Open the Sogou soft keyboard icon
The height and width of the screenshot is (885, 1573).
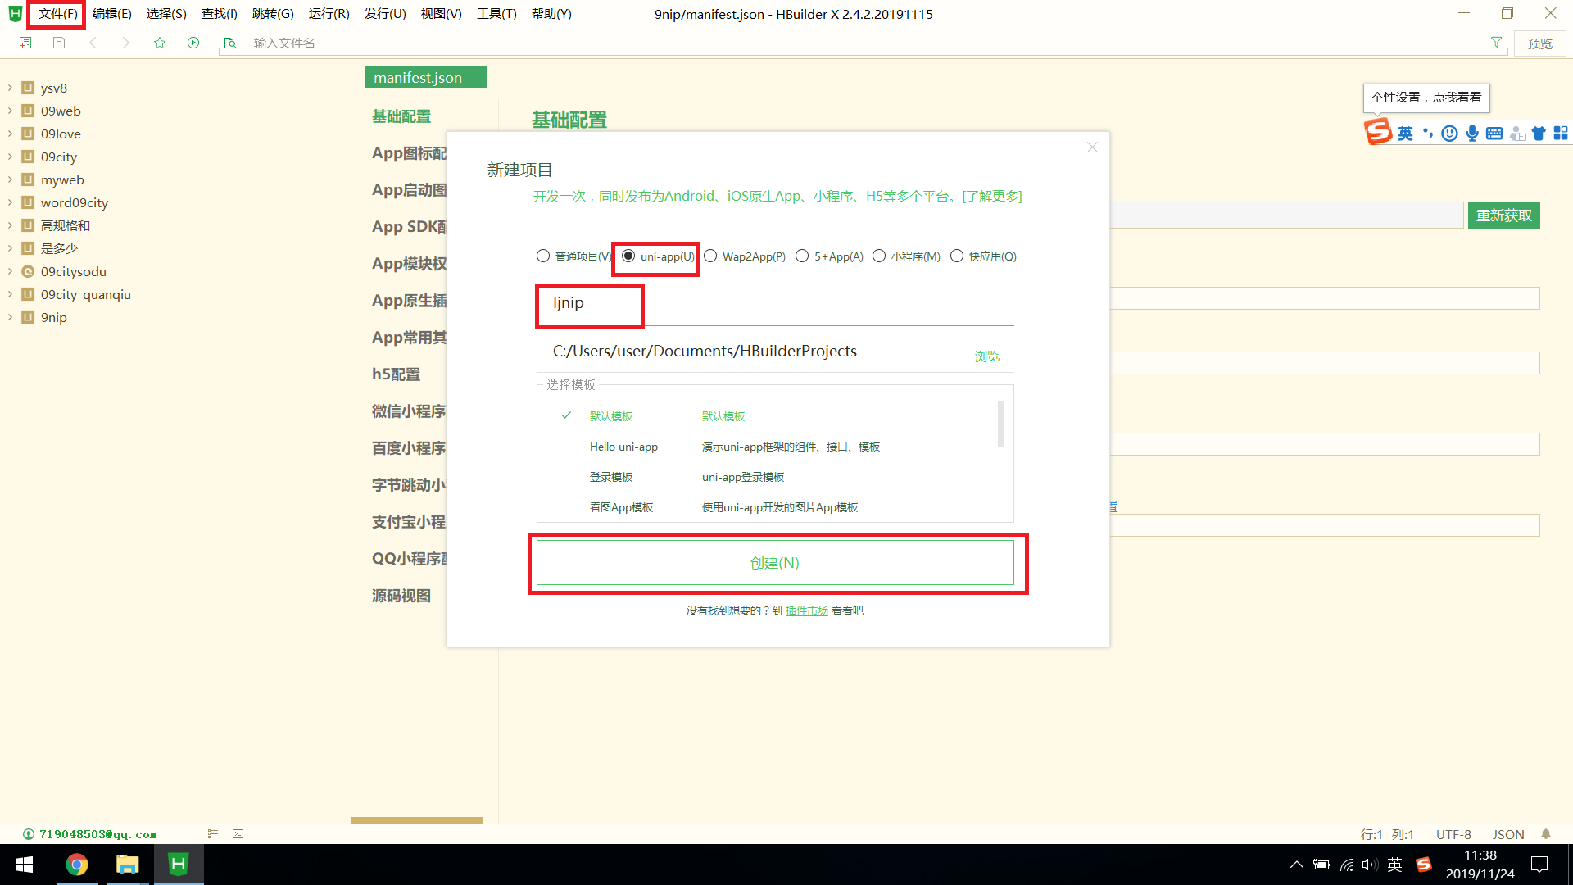coord(1494,133)
